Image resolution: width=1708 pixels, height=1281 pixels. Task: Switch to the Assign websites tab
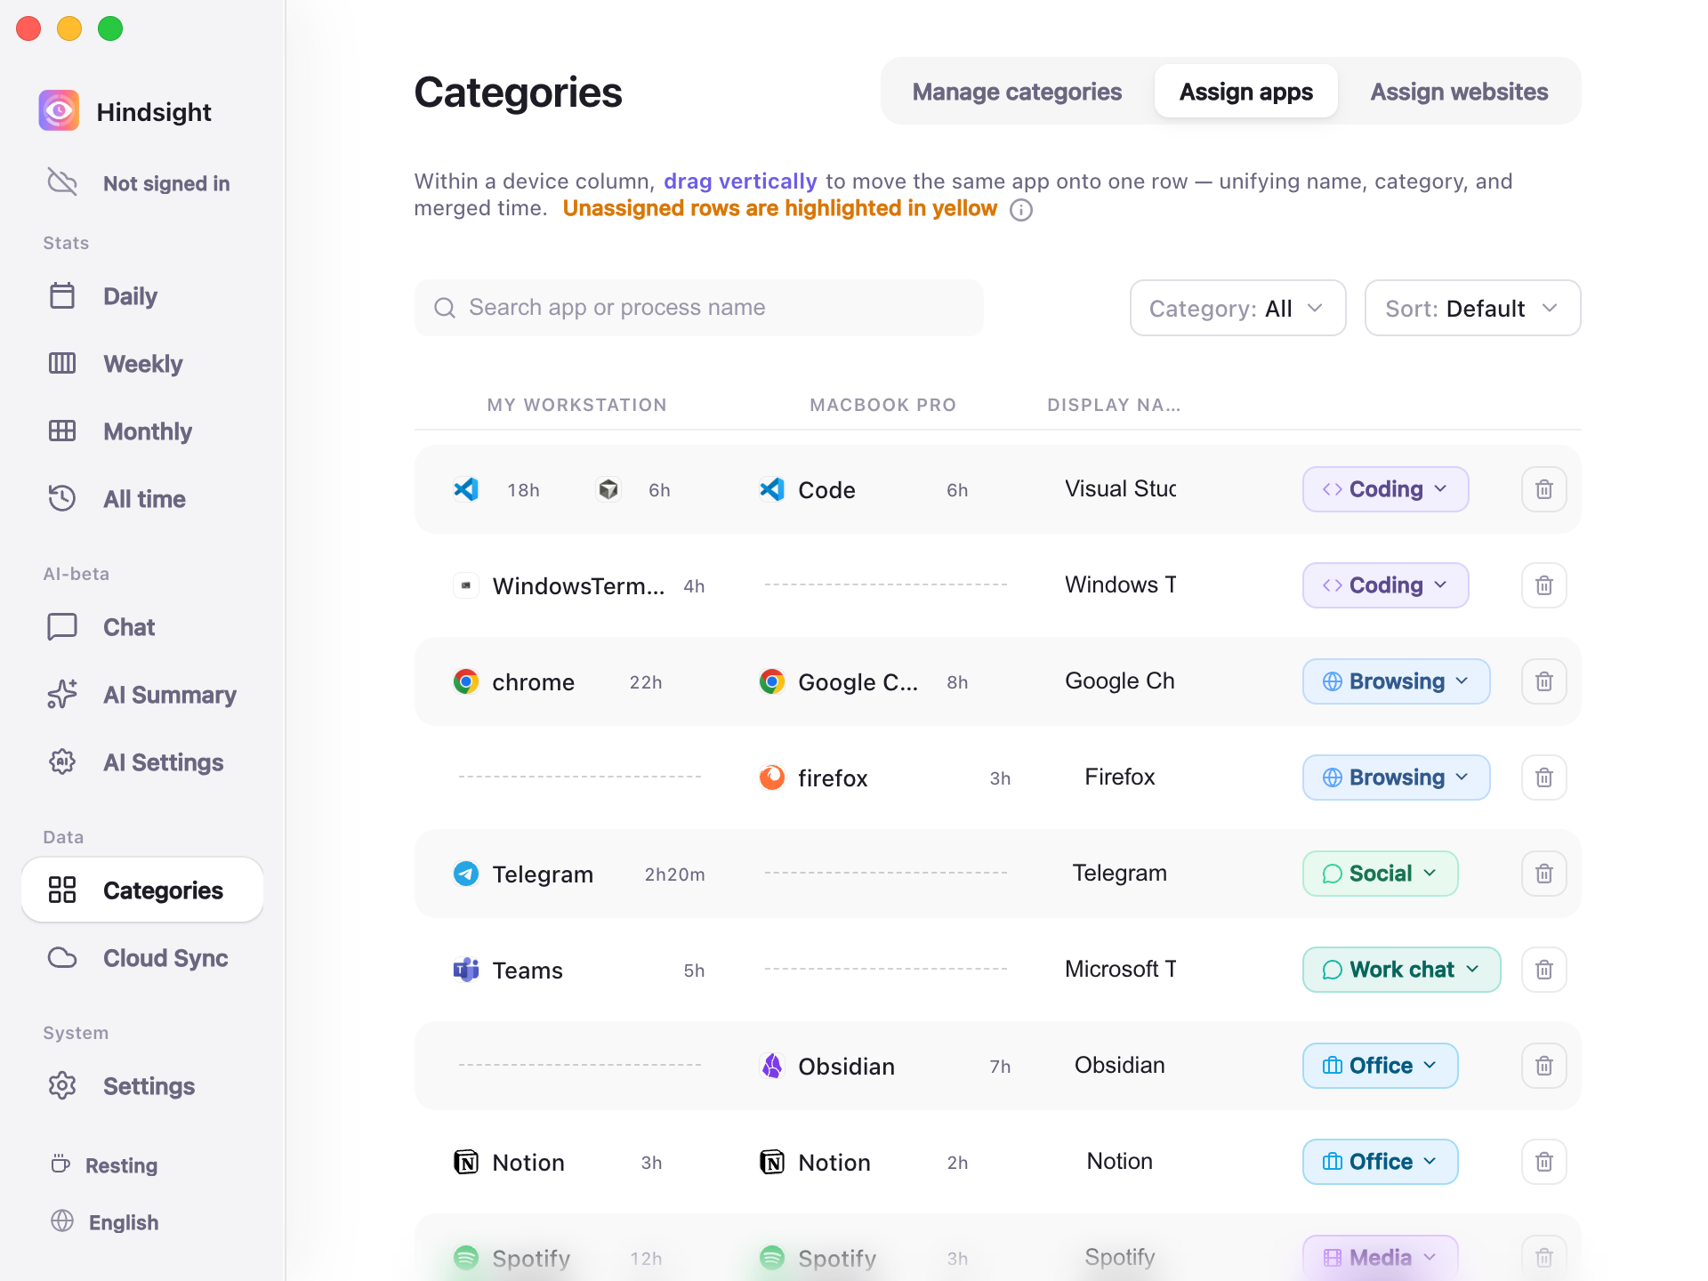(x=1459, y=92)
